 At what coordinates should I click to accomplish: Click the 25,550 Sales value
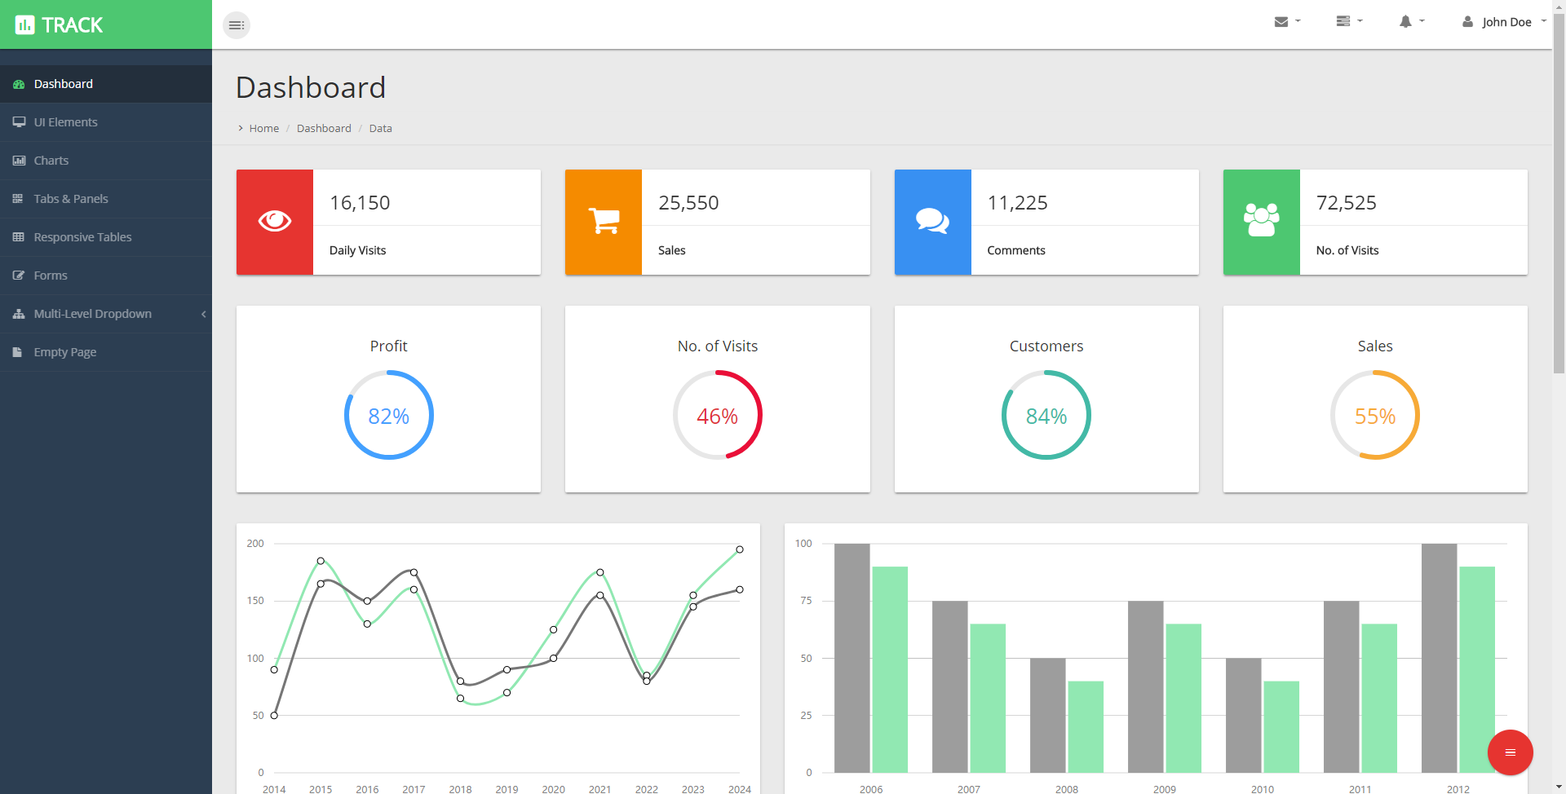pyautogui.click(x=688, y=203)
